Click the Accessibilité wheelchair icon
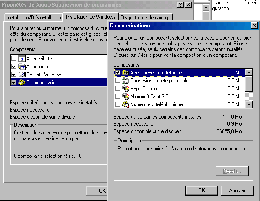The height and width of the screenshot is (201, 260). click(x=22, y=59)
